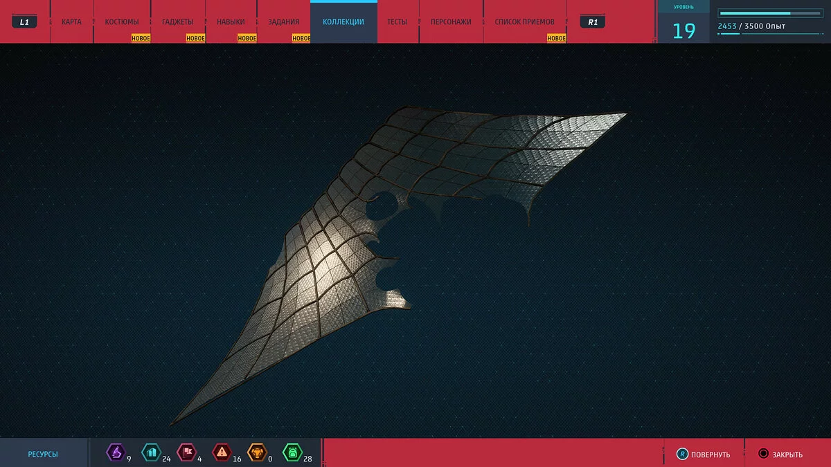Click the Новое badge under Задания
This screenshot has height=467, width=831.
301,39
